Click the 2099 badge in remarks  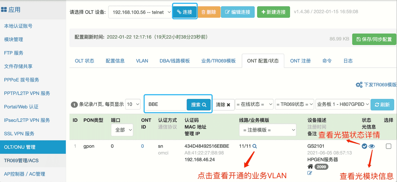321,167
